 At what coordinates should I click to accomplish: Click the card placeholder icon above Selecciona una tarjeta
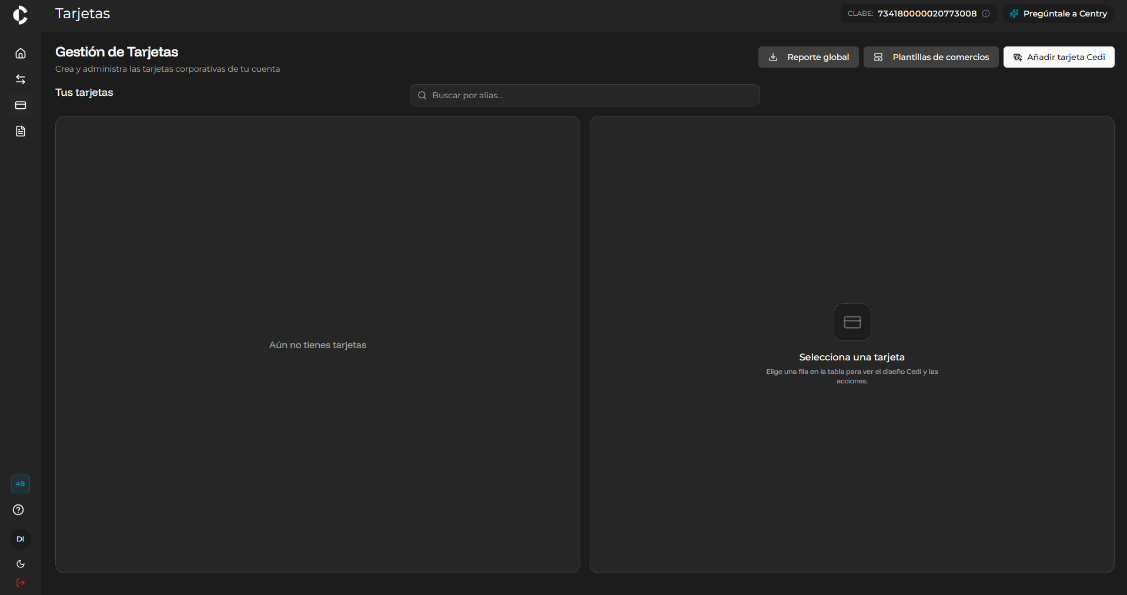click(852, 322)
